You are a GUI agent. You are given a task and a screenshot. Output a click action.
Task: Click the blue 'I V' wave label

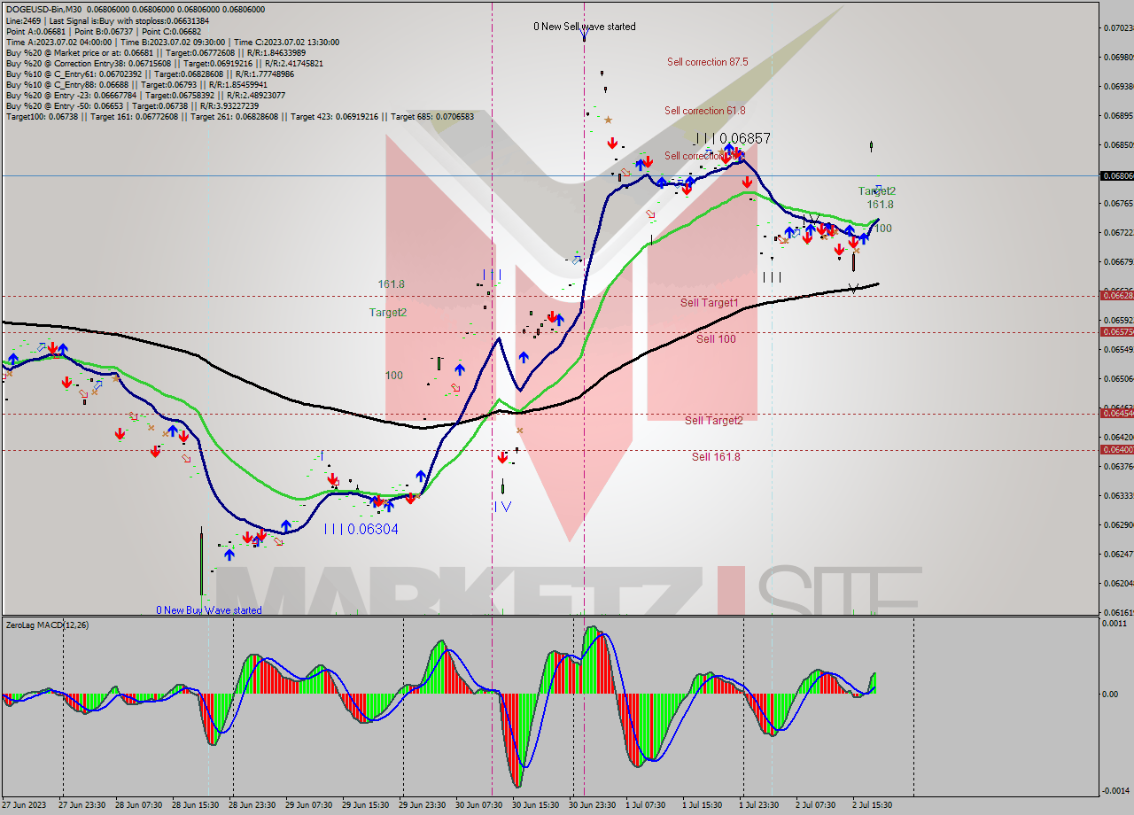(502, 507)
